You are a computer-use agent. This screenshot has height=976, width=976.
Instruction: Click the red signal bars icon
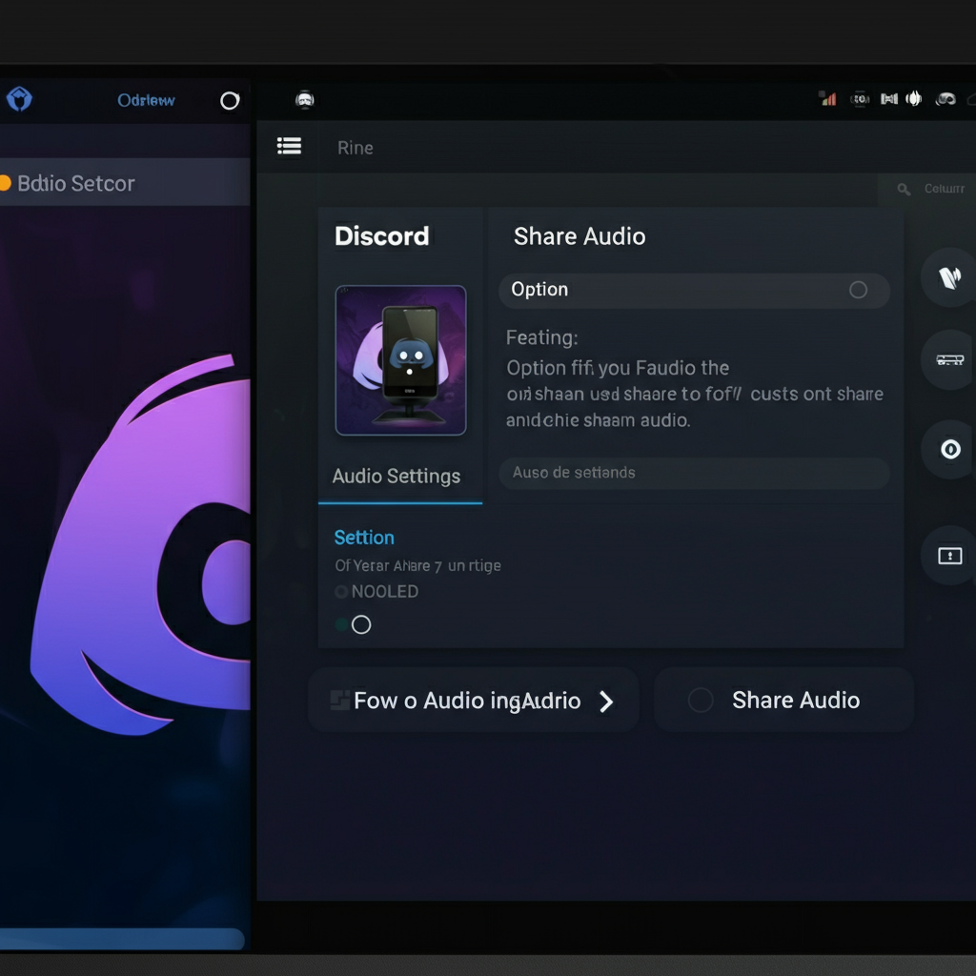828,98
